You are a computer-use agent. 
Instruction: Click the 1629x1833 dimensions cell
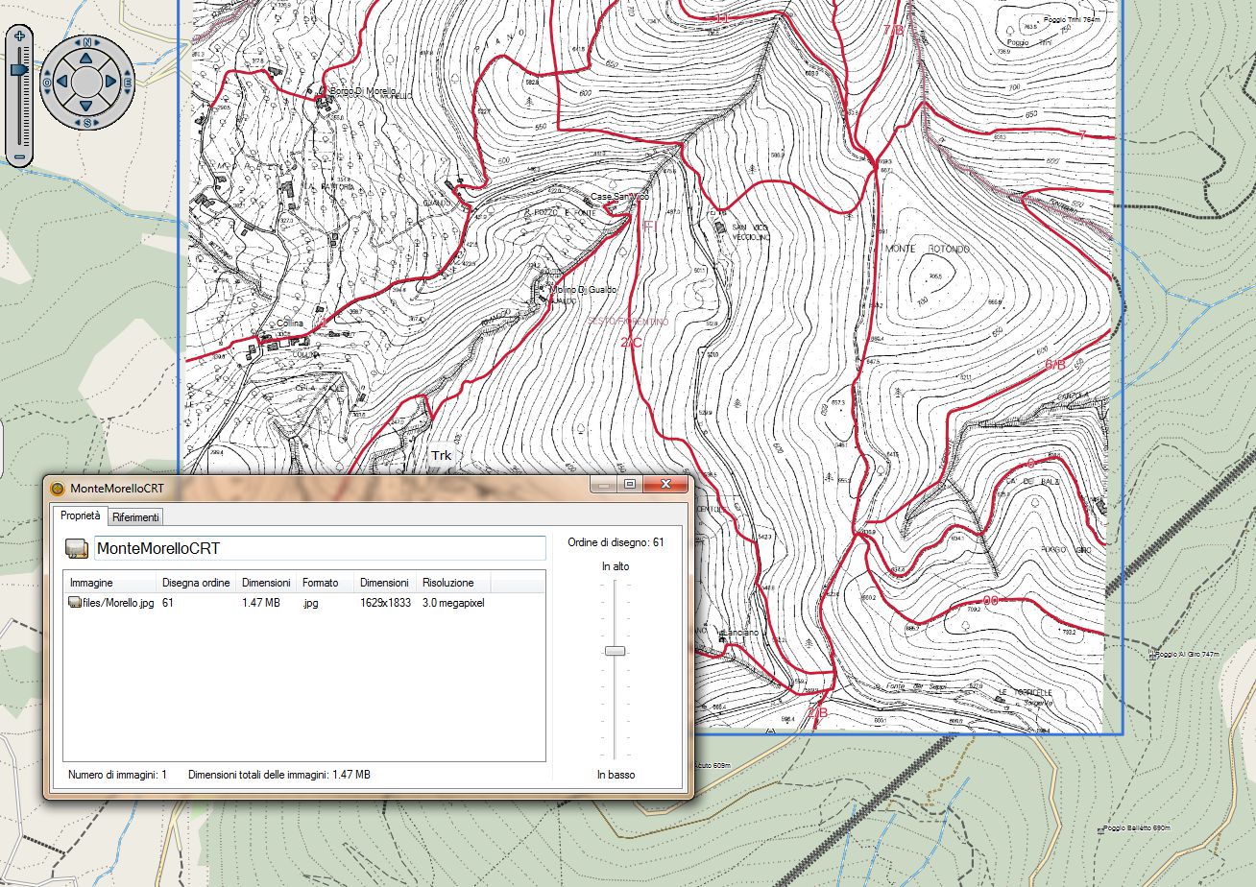(x=384, y=603)
